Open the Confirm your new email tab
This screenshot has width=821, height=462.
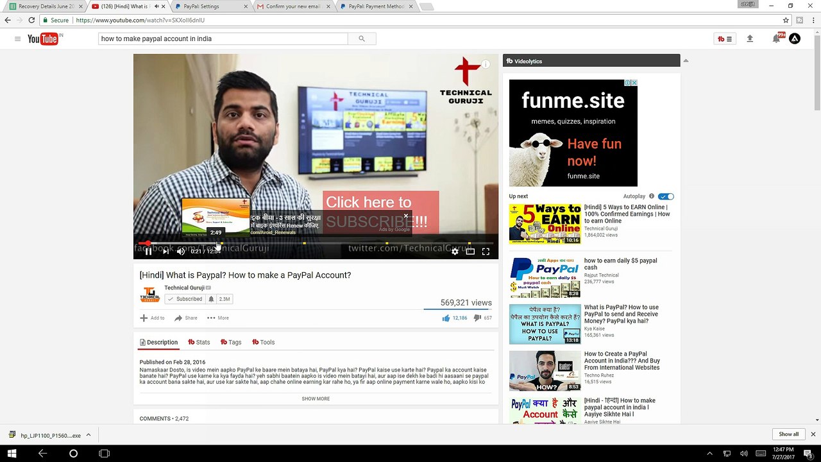point(292,6)
